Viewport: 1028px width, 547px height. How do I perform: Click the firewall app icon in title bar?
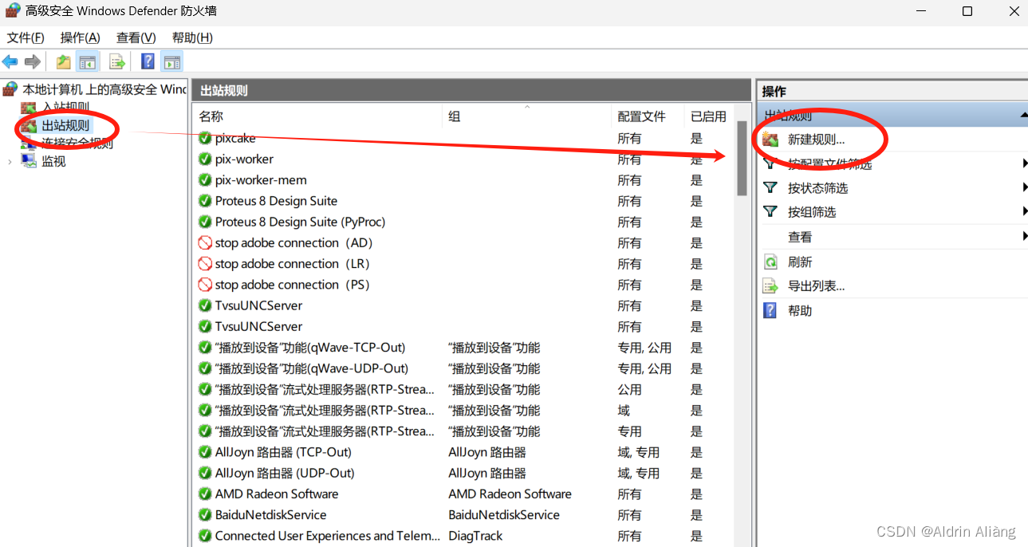coord(14,11)
